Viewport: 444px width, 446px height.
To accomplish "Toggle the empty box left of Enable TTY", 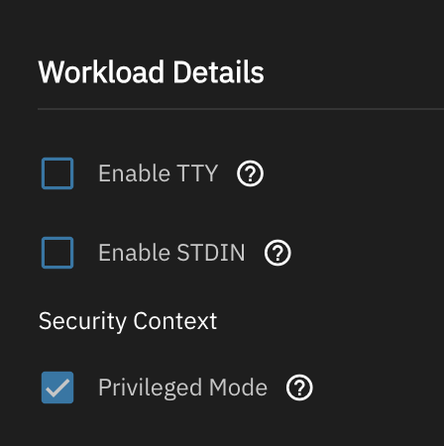I will coord(57,173).
